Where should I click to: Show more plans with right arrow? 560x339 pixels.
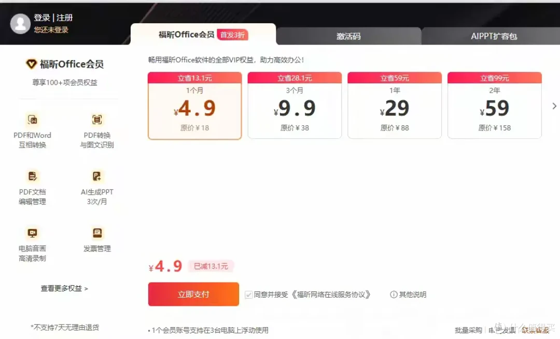click(554, 106)
